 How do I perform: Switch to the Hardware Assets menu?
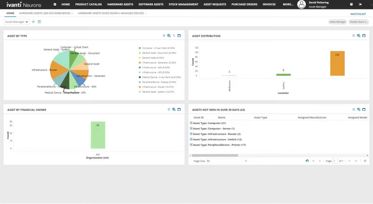(x=120, y=4)
